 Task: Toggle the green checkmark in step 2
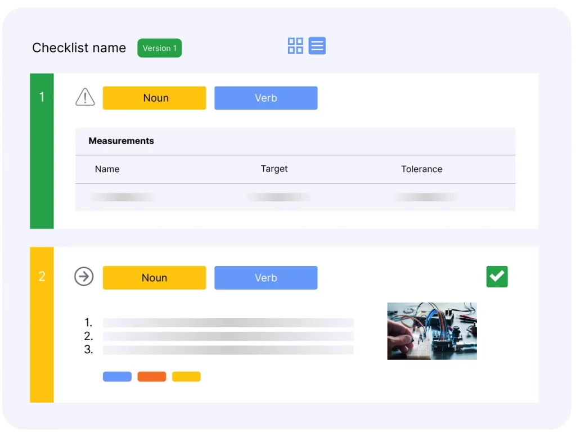pyautogui.click(x=497, y=277)
